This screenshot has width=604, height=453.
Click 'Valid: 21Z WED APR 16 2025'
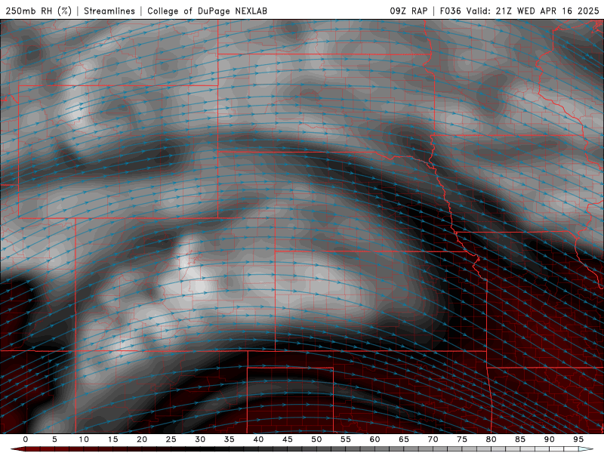(x=533, y=11)
